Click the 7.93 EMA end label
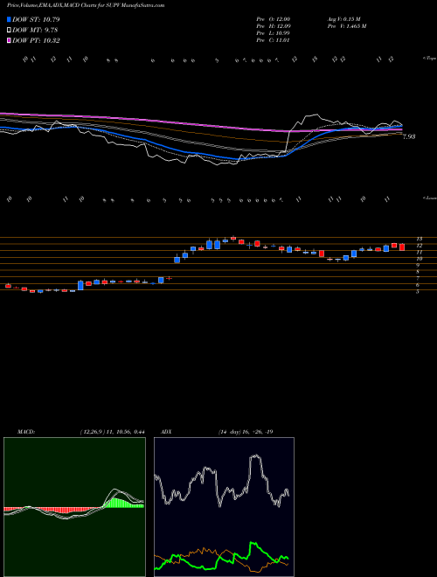This screenshot has width=437, height=577. pos(409,137)
